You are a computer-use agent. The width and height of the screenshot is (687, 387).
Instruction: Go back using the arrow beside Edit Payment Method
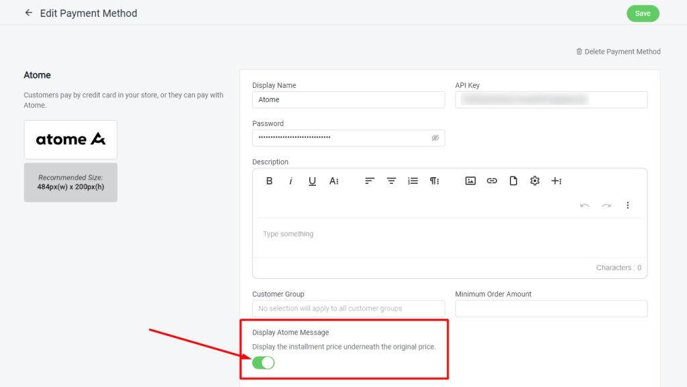click(x=28, y=13)
